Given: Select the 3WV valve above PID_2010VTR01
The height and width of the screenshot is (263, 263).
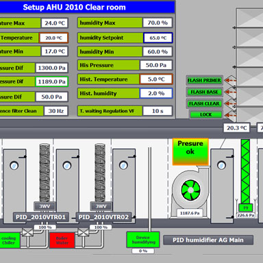Looking at the screenshot, I should 45,206.
